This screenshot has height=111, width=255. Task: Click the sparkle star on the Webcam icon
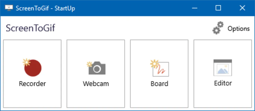tap(89, 64)
